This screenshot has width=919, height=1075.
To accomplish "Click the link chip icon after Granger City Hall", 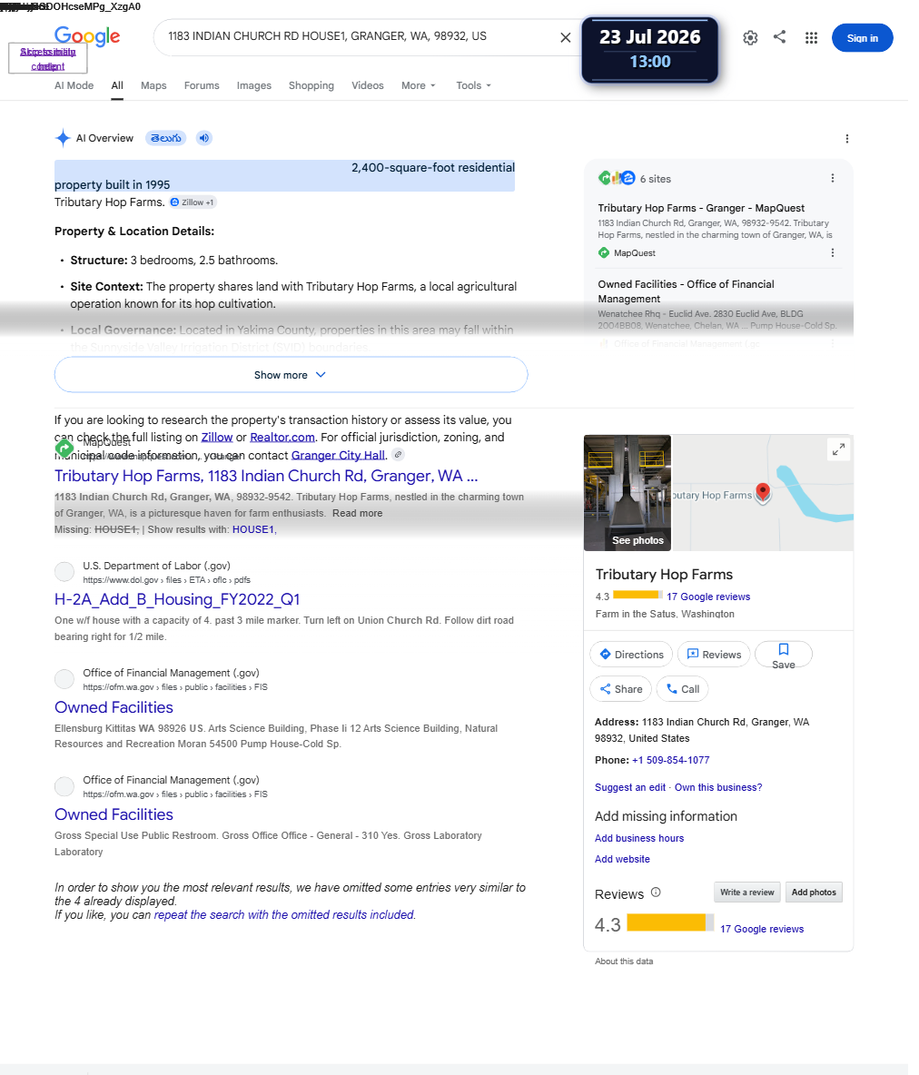I will 399,455.
